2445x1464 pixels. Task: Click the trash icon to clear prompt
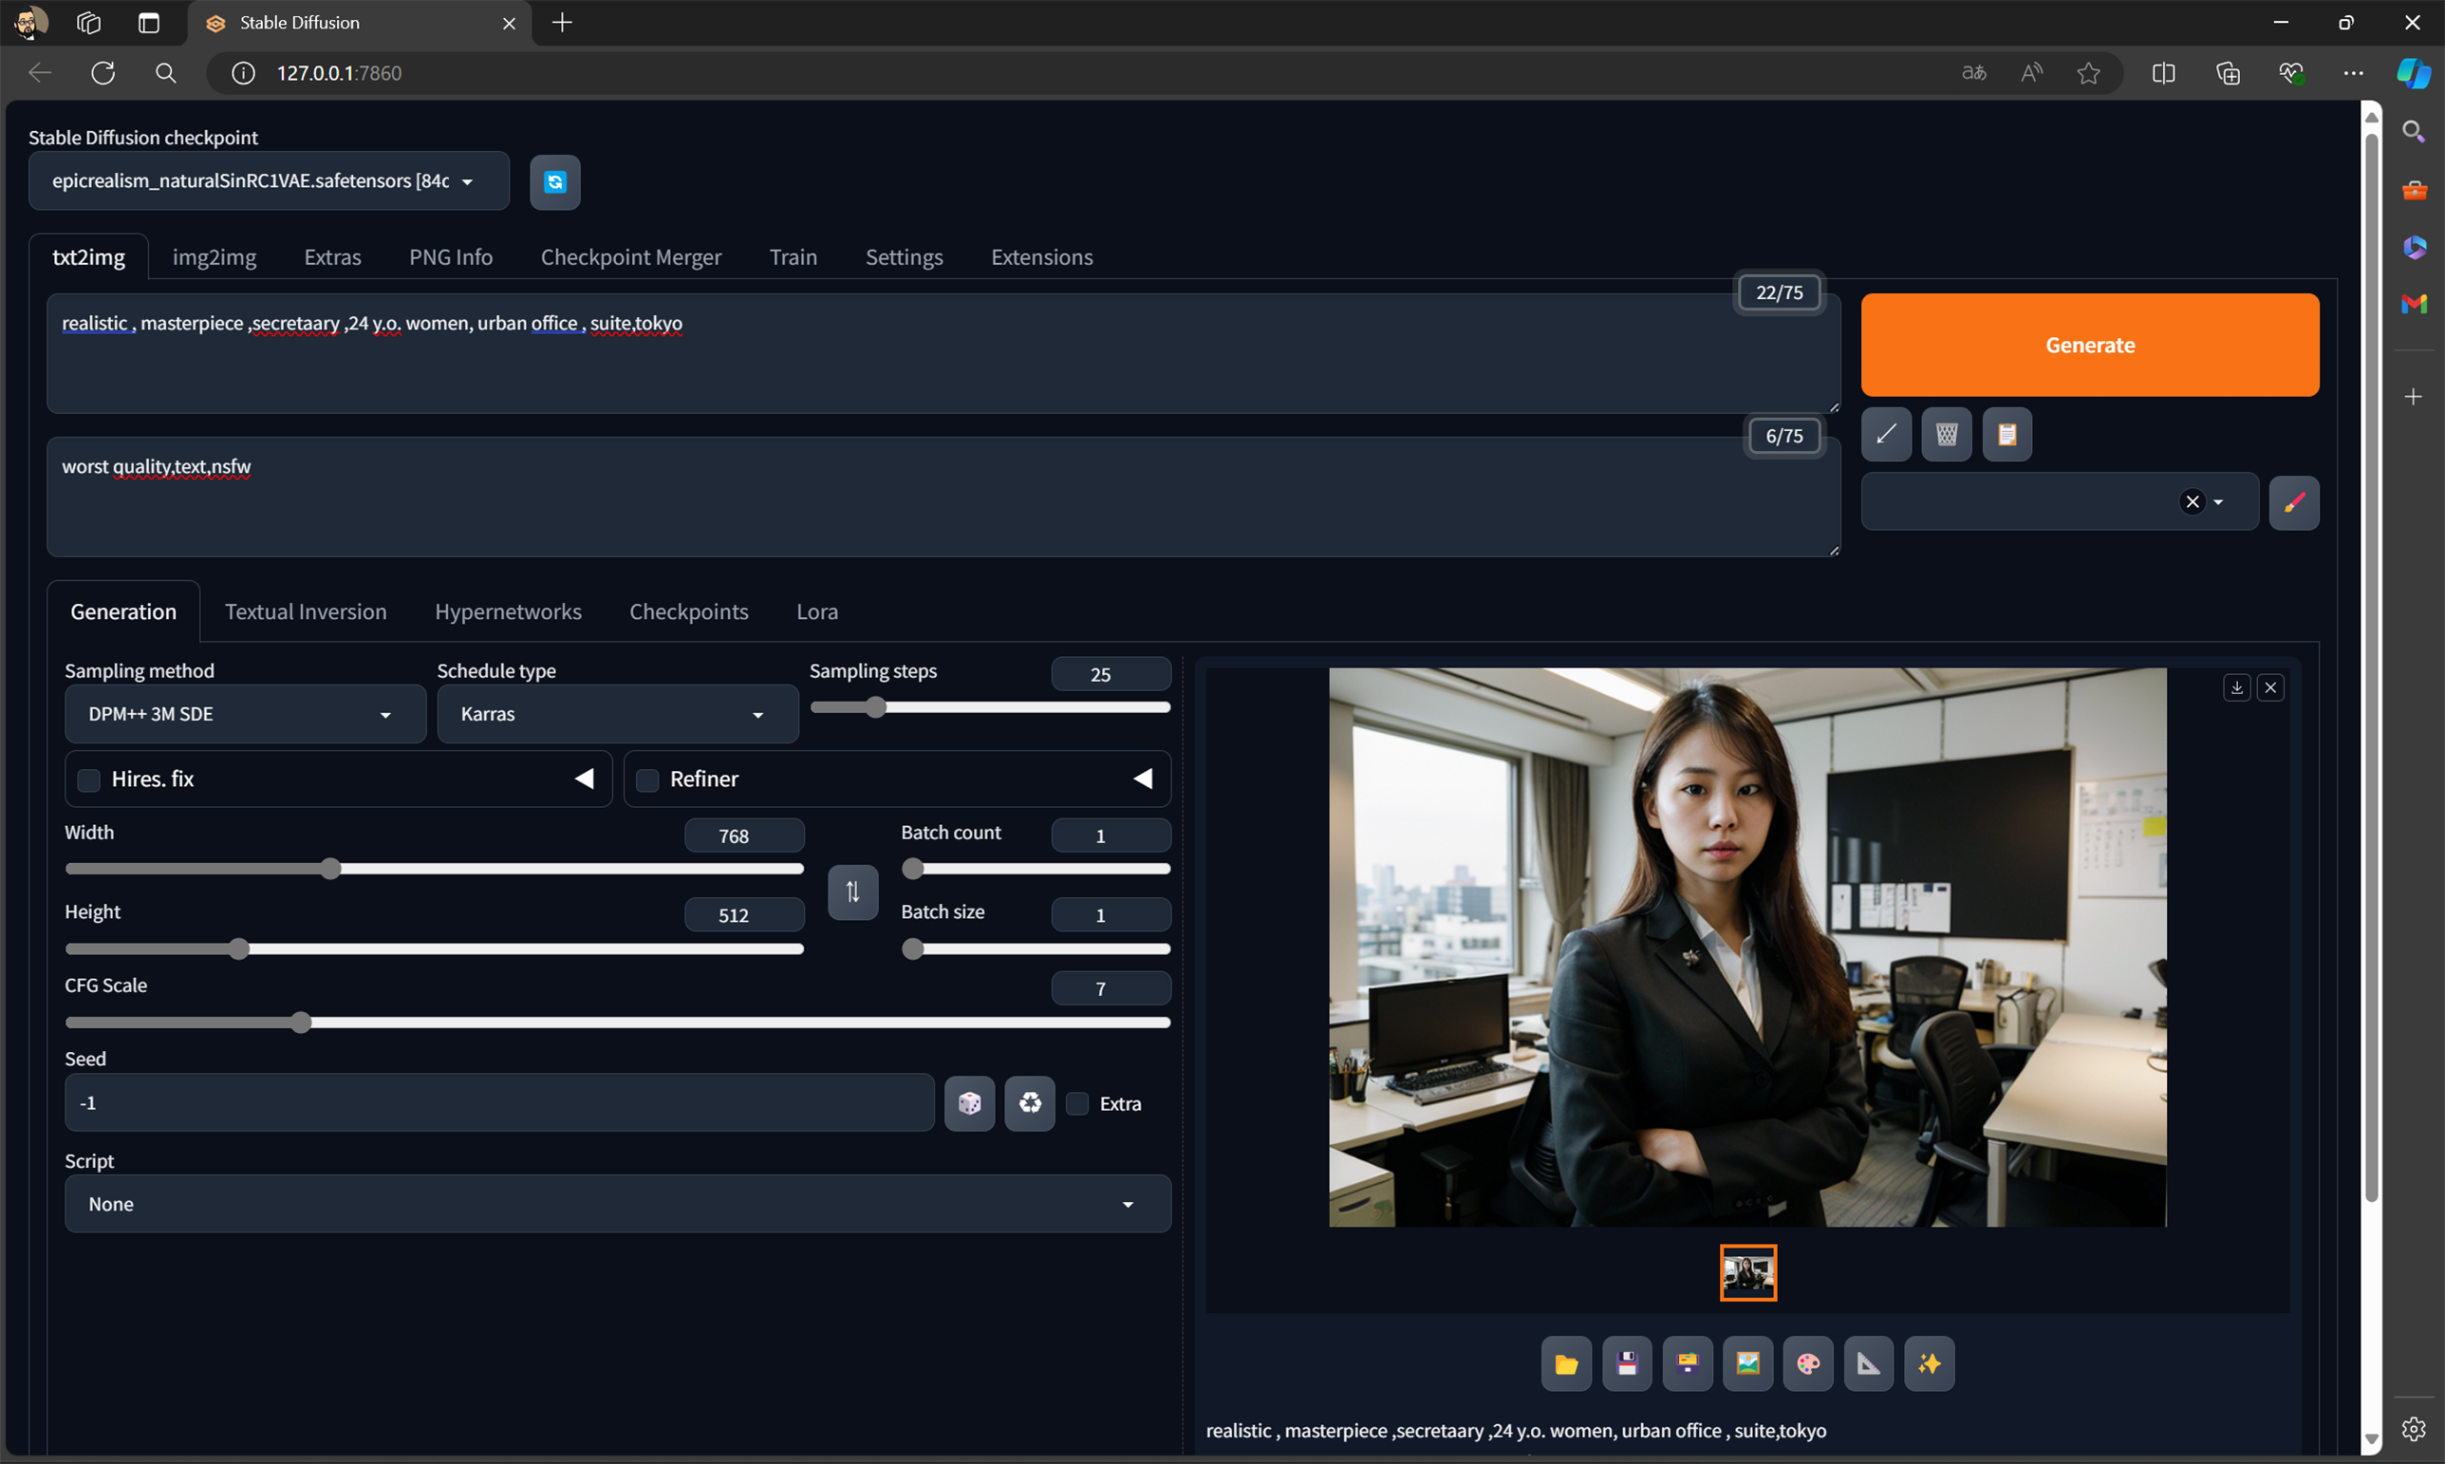tap(1946, 434)
